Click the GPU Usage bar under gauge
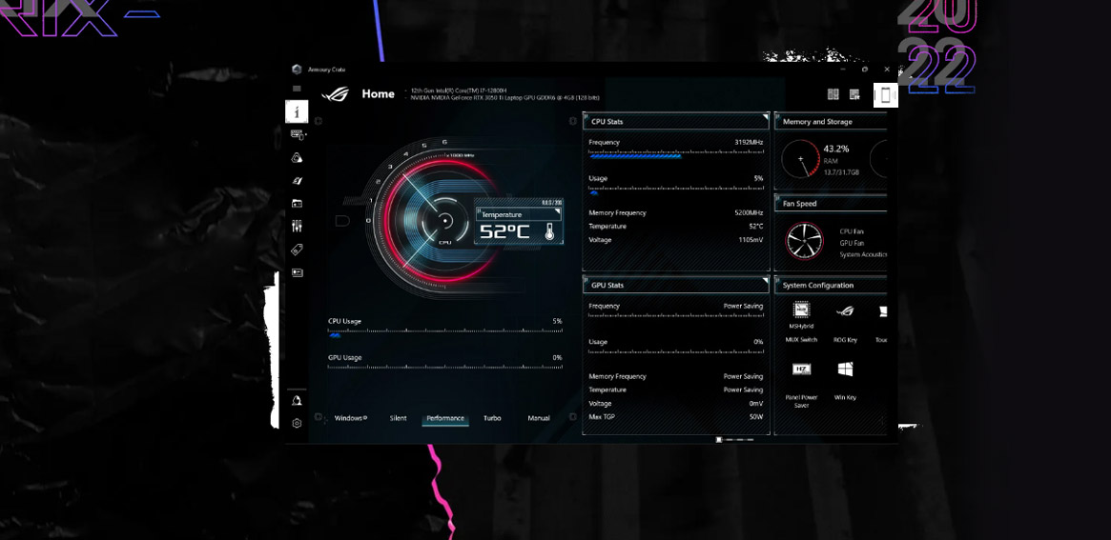1111x540 pixels. coord(445,368)
